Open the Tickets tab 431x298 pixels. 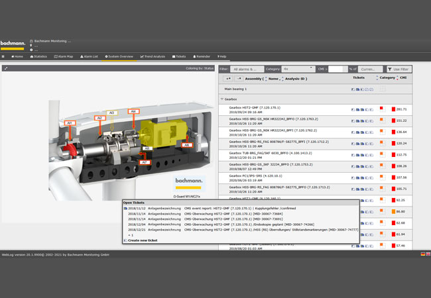pyautogui.click(x=179, y=56)
